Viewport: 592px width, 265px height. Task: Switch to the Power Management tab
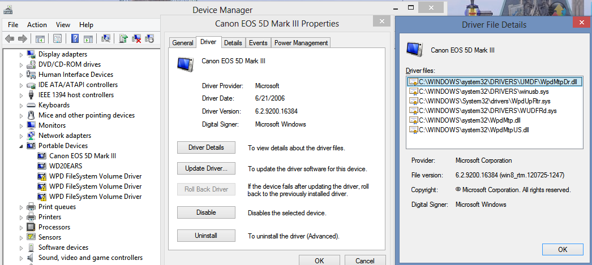[x=301, y=43]
